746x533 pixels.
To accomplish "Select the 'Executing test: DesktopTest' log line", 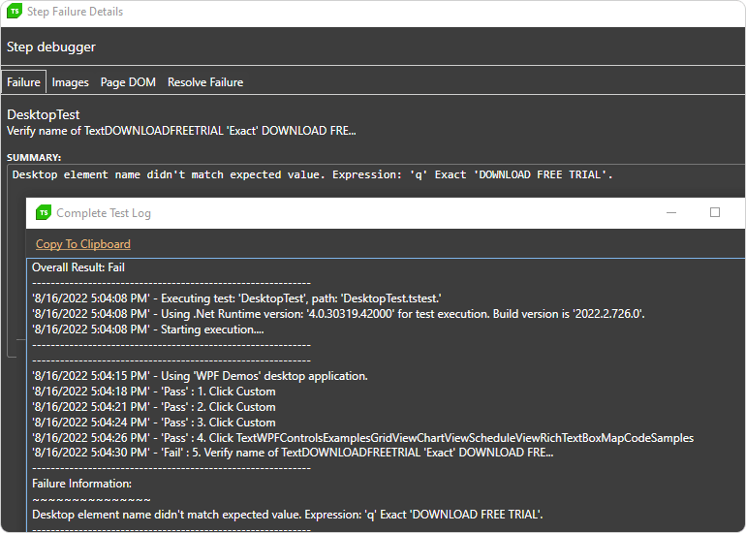I will (x=236, y=298).
